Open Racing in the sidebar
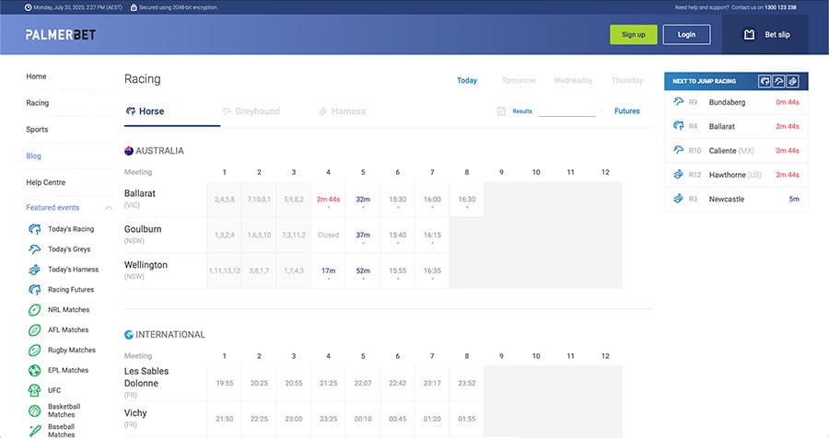The image size is (829, 438). coord(38,103)
